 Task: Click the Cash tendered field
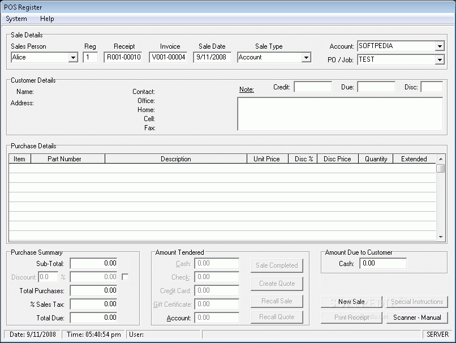coord(217,263)
